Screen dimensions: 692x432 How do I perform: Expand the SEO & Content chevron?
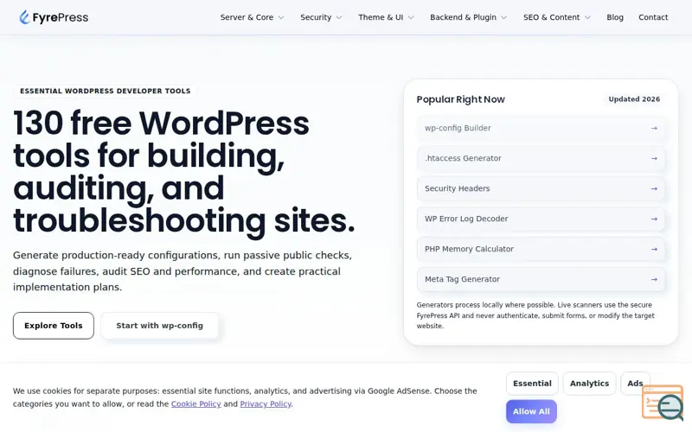587,17
